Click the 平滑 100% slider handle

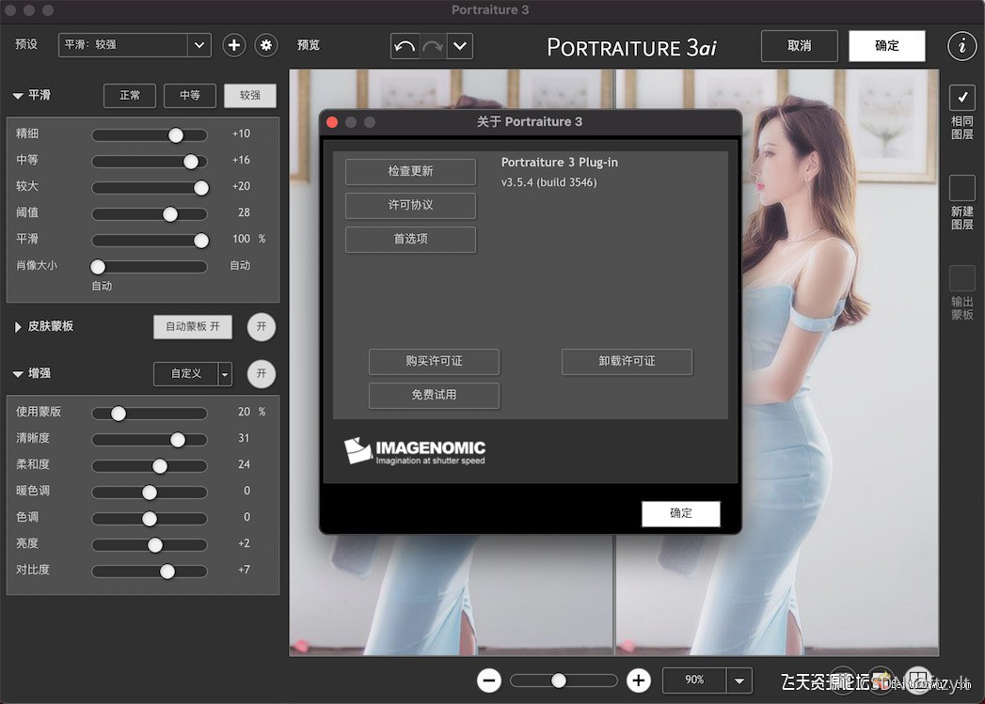pyautogui.click(x=201, y=241)
